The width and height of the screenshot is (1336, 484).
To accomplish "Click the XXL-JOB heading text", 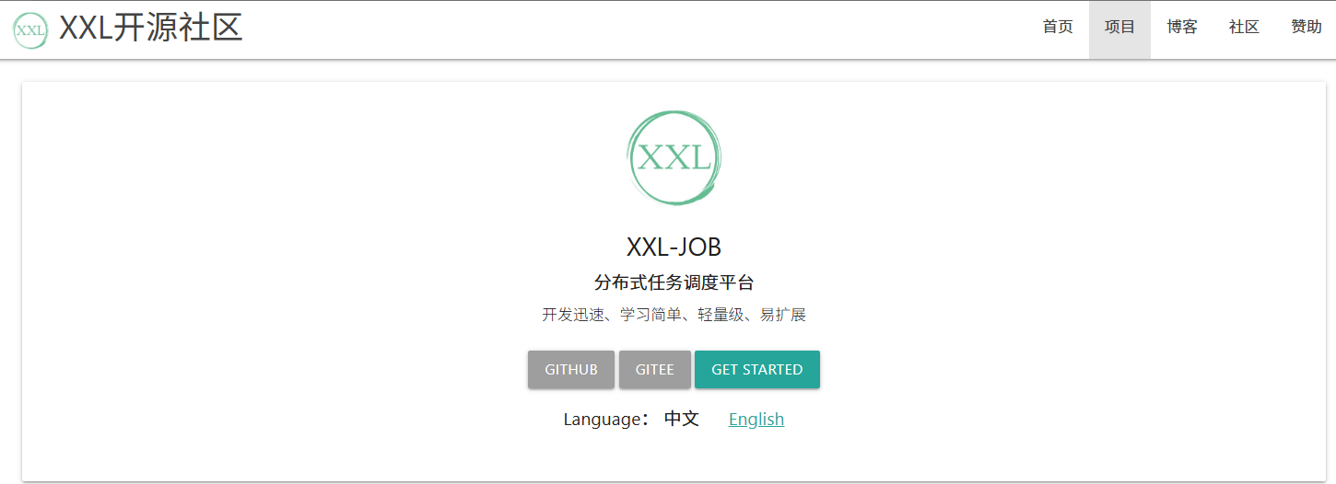I will tap(674, 247).
